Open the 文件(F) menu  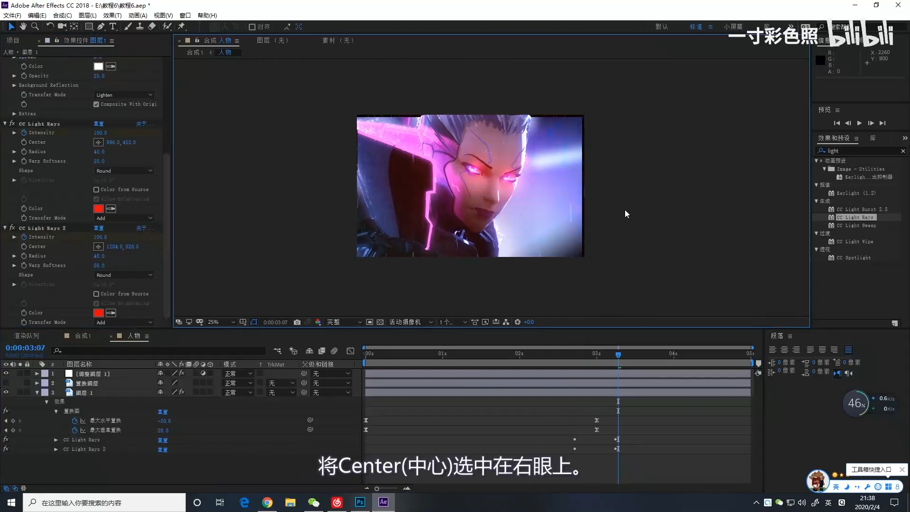(x=12, y=15)
